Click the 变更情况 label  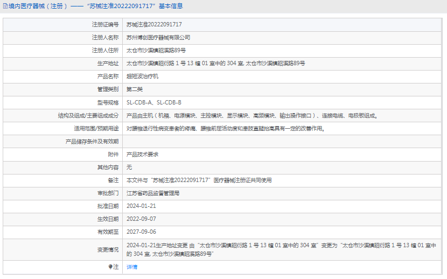pos(108,250)
